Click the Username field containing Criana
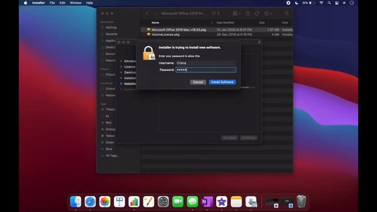The width and height of the screenshot is (377, 212). tap(206, 63)
